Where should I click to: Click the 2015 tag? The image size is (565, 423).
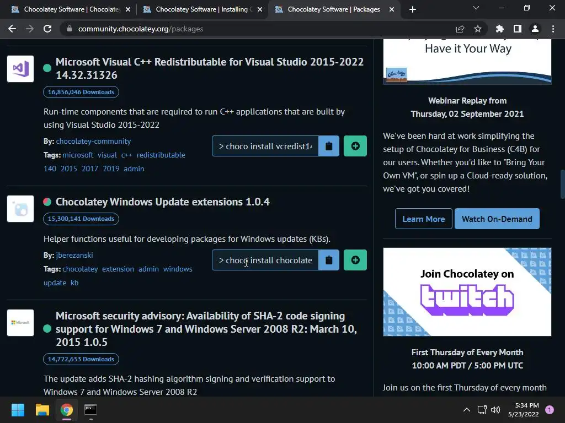tap(69, 169)
